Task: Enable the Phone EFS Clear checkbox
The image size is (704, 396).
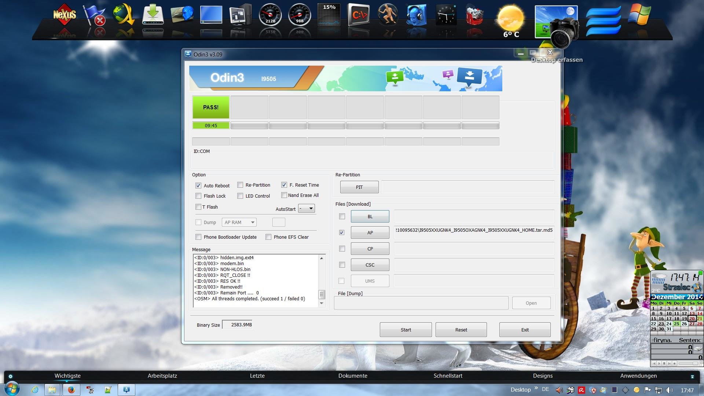Action: pos(268,237)
